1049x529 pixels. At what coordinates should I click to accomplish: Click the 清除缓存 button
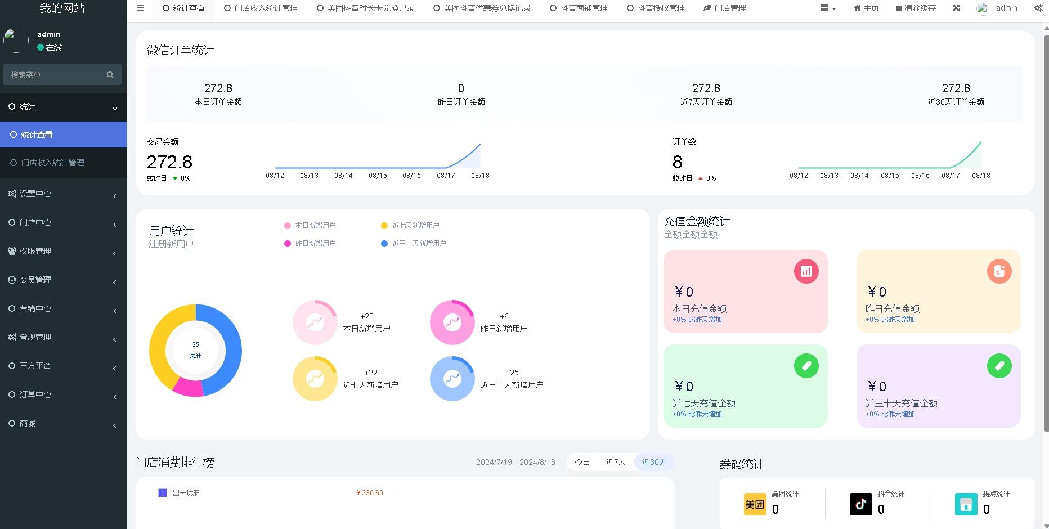point(916,8)
